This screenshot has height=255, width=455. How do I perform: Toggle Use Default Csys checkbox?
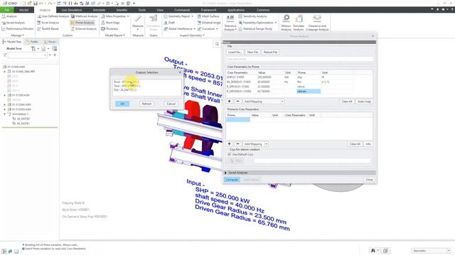pyautogui.click(x=230, y=154)
